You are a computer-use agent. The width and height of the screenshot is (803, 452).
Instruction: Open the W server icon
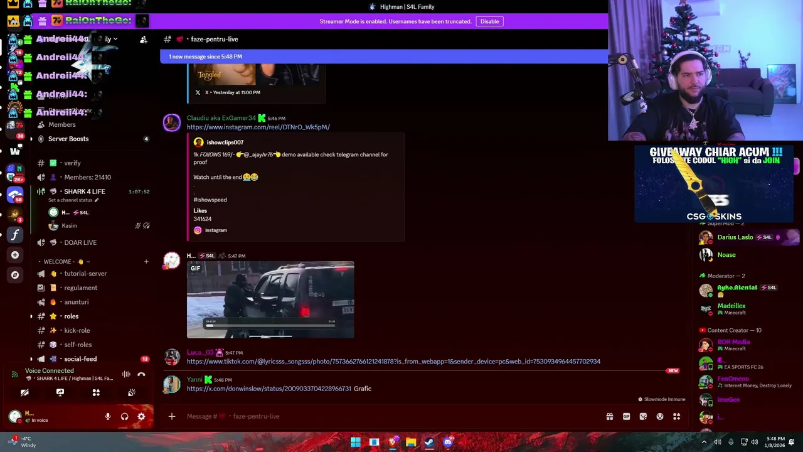point(15,151)
